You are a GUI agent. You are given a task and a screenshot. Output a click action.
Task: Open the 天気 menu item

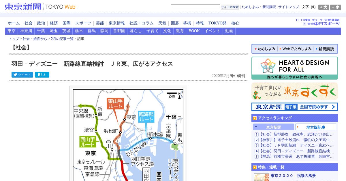point(162,23)
